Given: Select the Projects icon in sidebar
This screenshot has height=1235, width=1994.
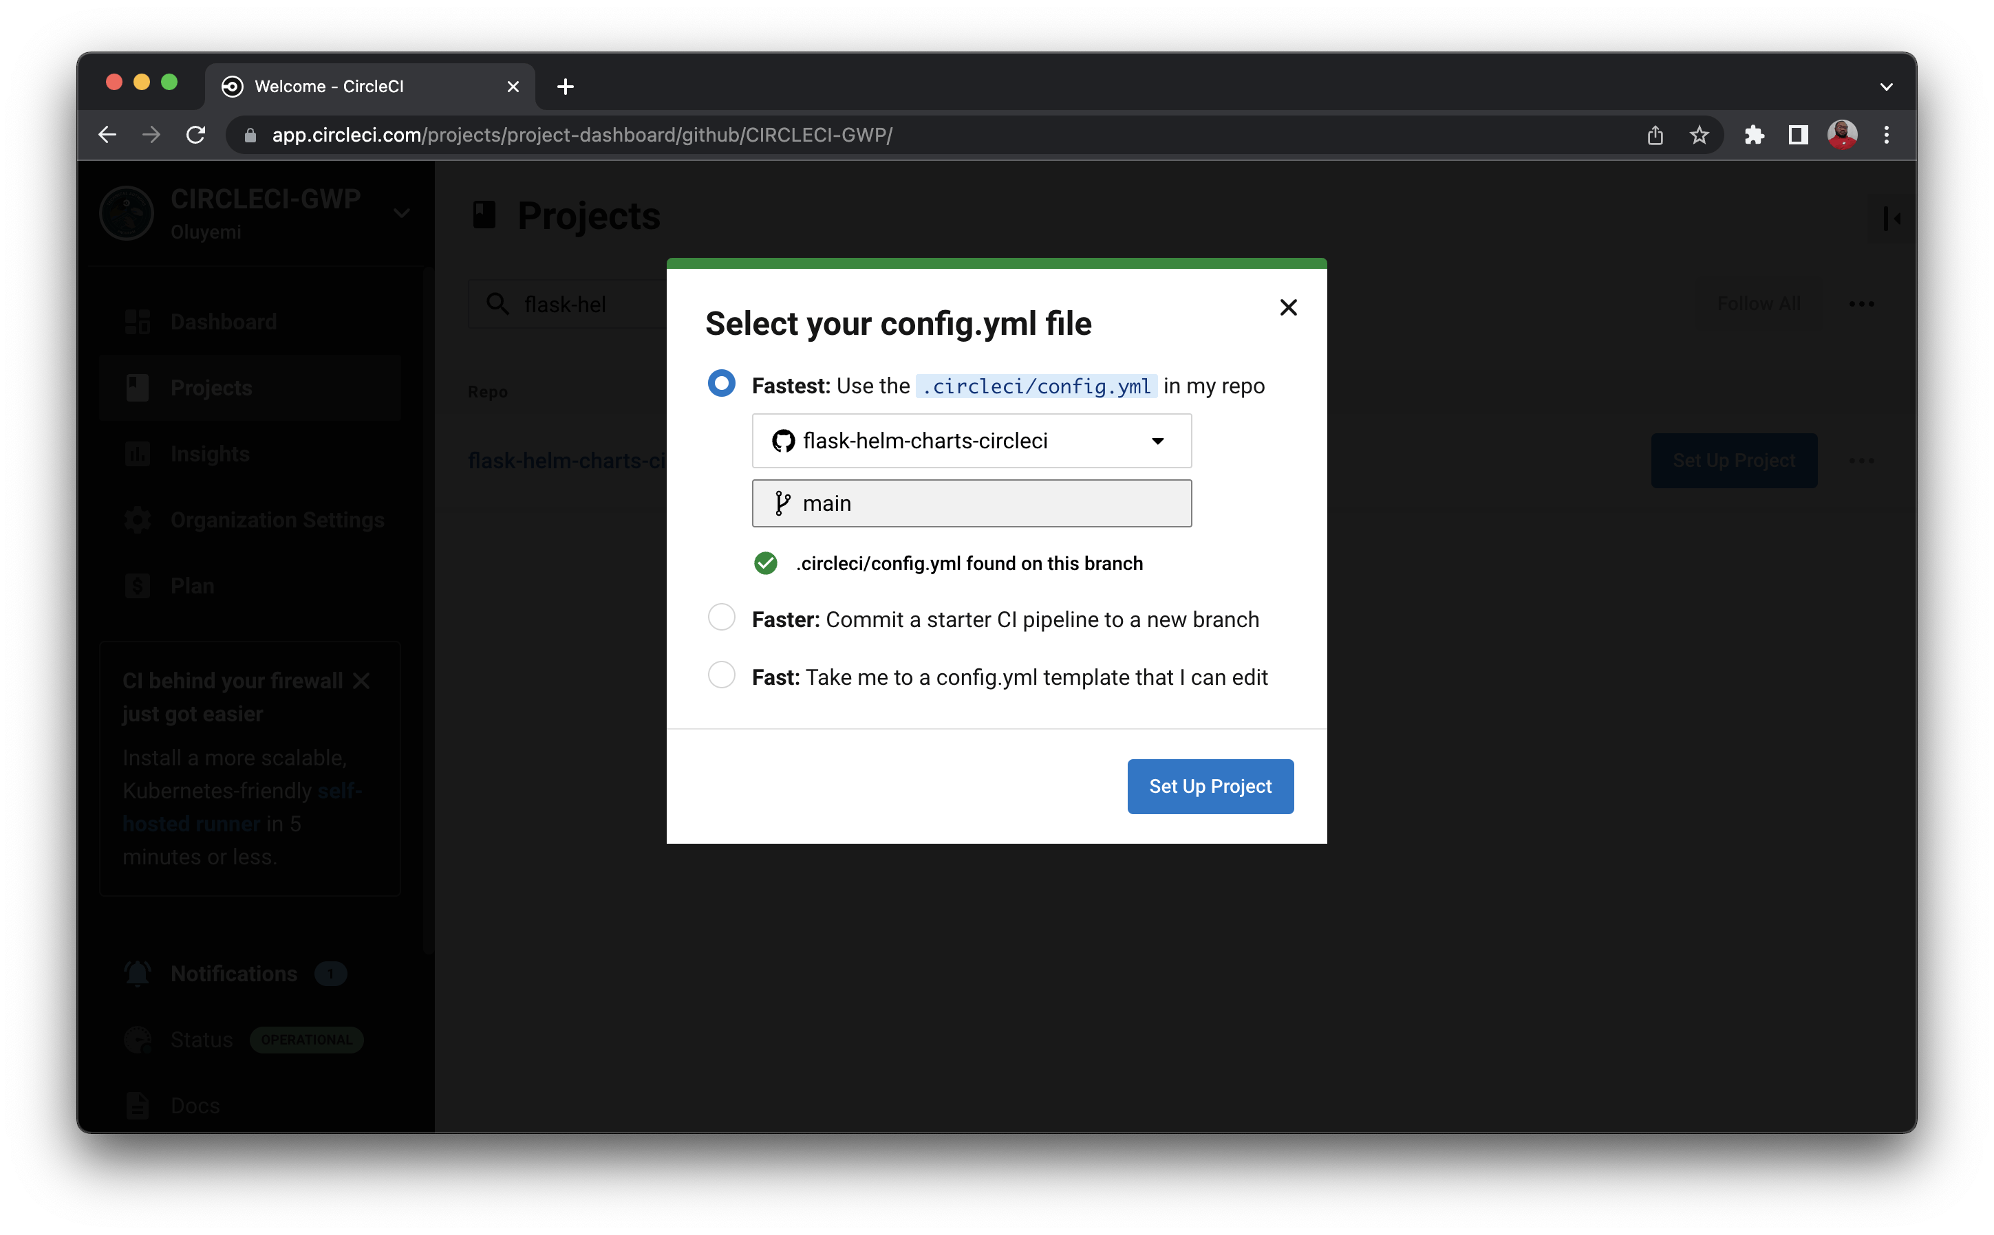Looking at the screenshot, I should pos(136,387).
